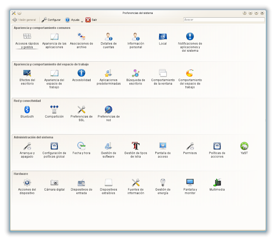Open the Bluetooth settings icon
The width and height of the screenshot is (276, 241).
coord(27,110)
